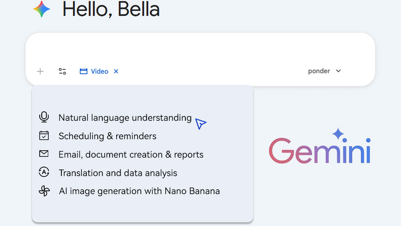Image resolution: width=401 pixels, height=226 pixels.
Task: Remove the Video chip with its X
Action: click(116, 72)
